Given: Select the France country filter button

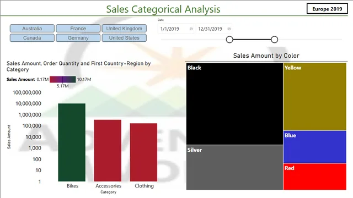Looking at the screenshot, I should (x=78, y=29).
